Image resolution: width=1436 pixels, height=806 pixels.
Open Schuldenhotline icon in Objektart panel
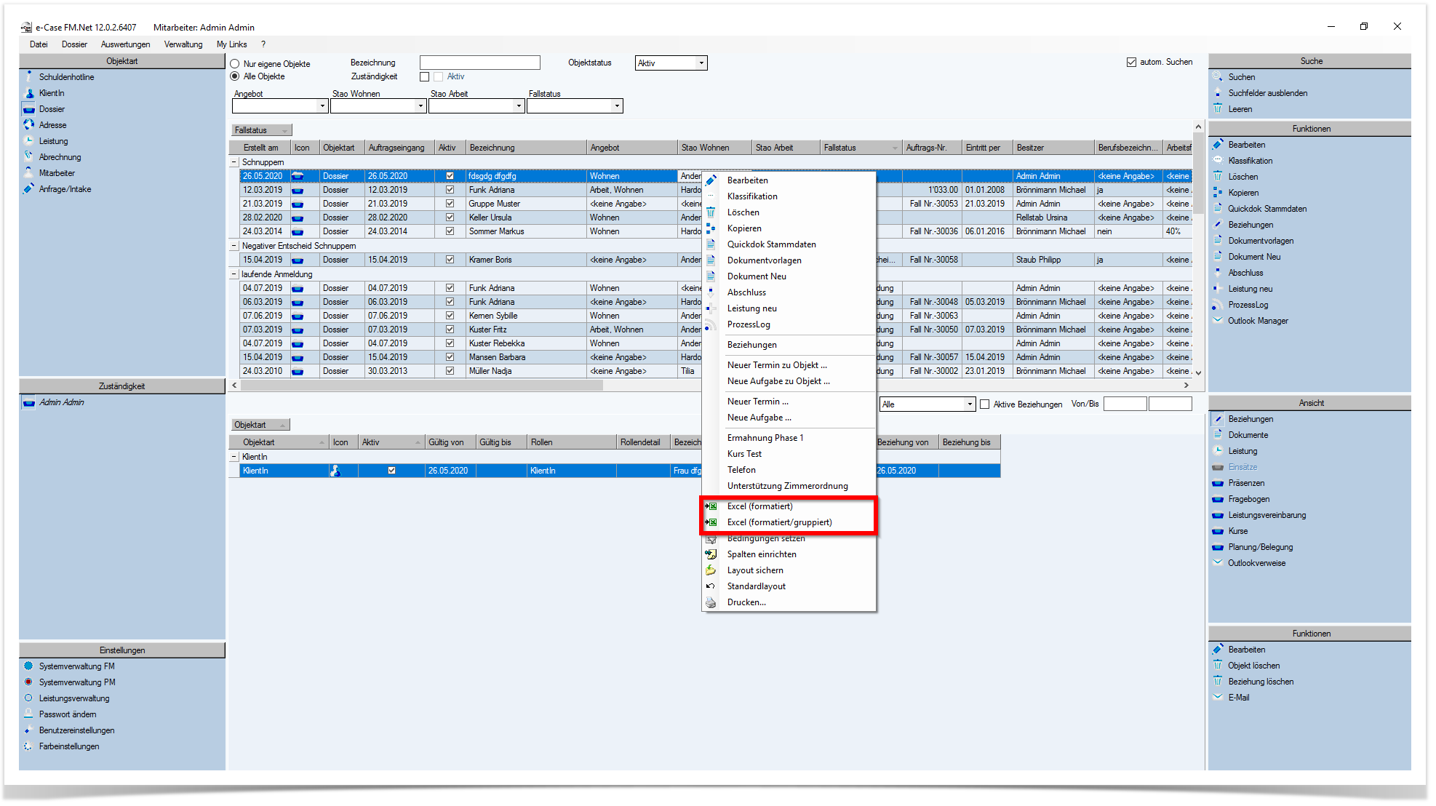tap(28, 76)
